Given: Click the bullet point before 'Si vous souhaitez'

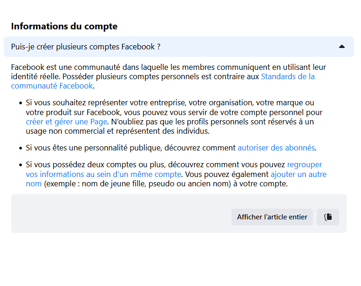Looking at the screenshot, I should pos(20,103).
